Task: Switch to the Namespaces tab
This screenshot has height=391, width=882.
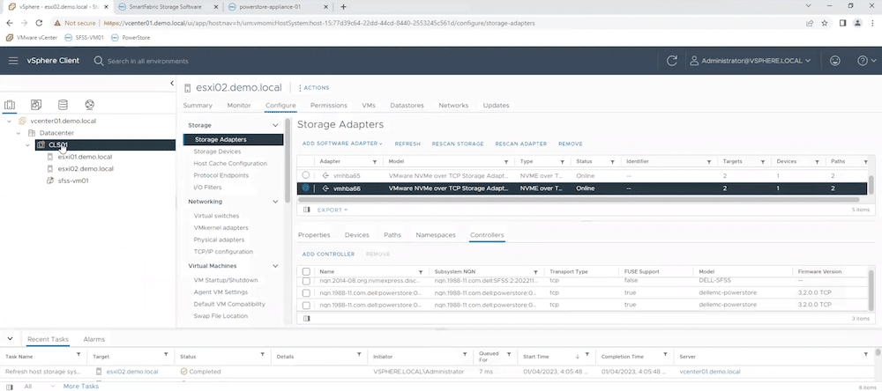Action: coord(436,235)
